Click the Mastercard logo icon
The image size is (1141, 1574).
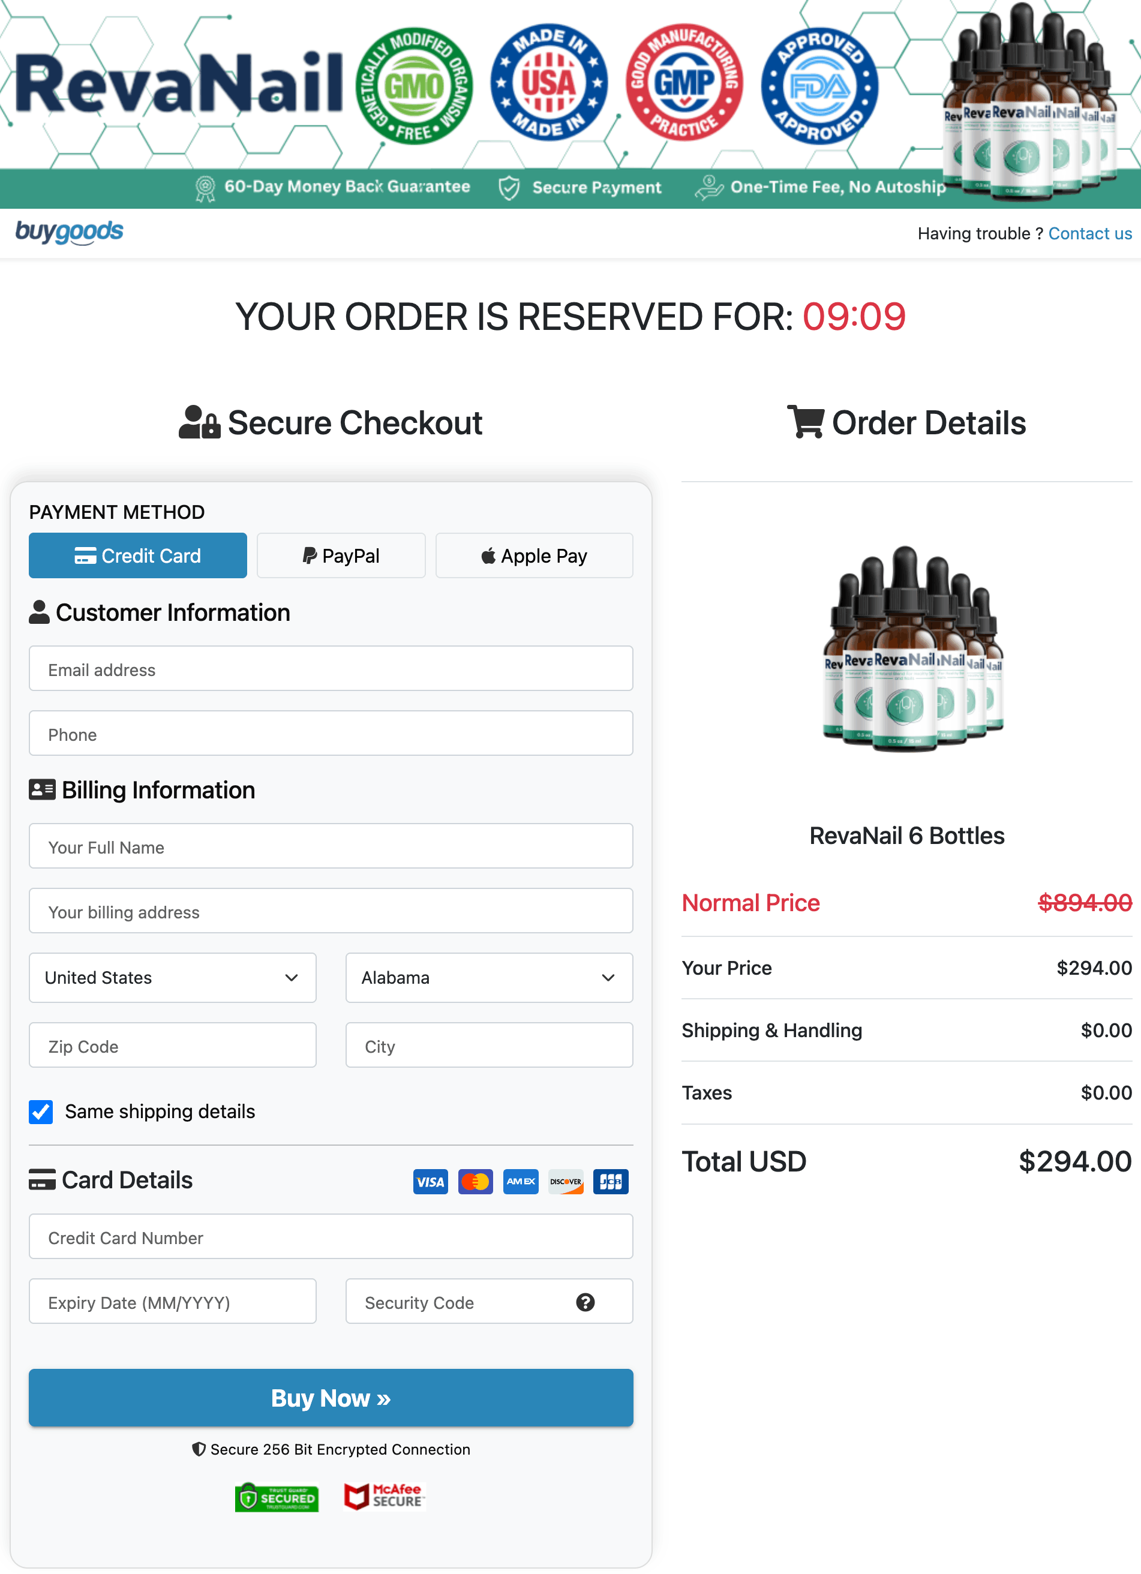(x=475, y=1181)
